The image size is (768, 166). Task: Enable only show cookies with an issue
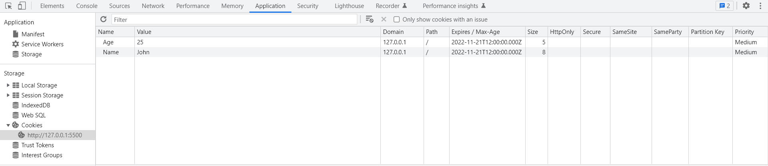[x=396, y=20]
